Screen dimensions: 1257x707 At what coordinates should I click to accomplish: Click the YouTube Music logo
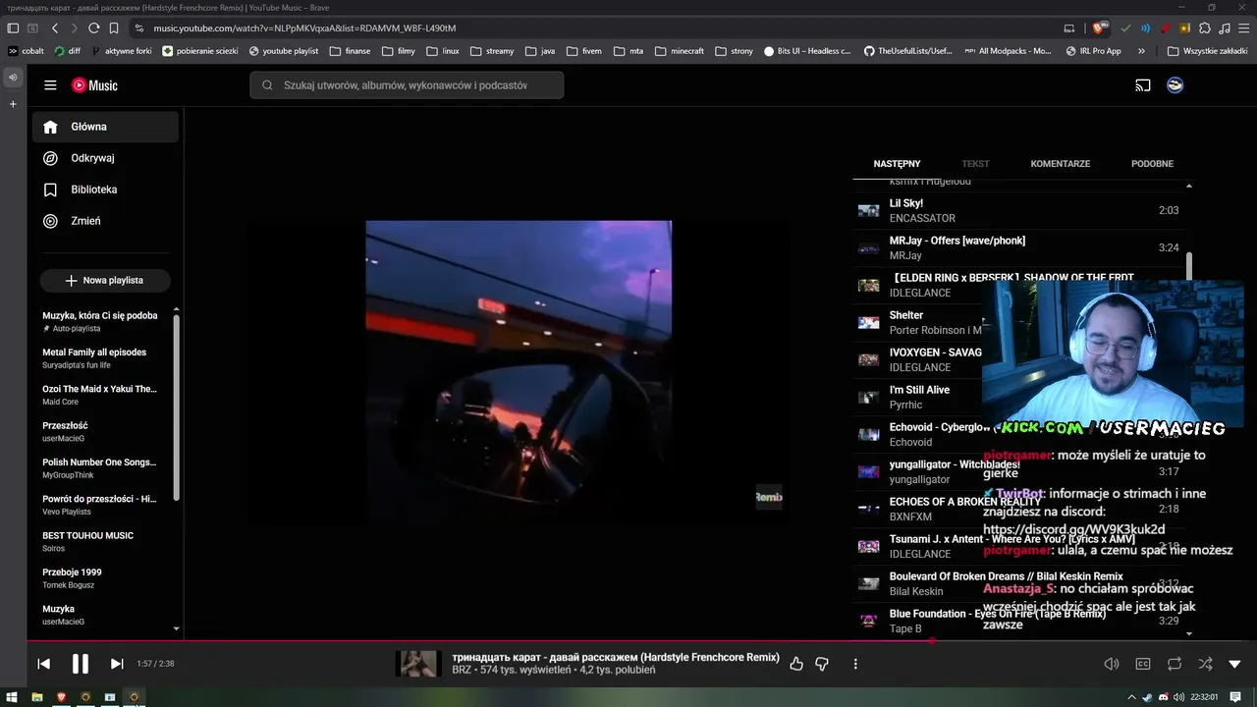(94, 85)
